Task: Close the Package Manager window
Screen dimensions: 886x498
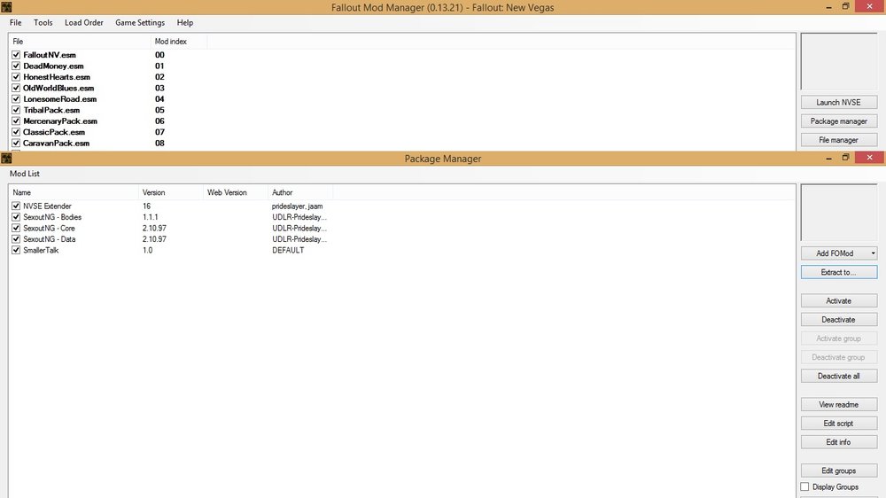Action: click(x=870, y=157)
